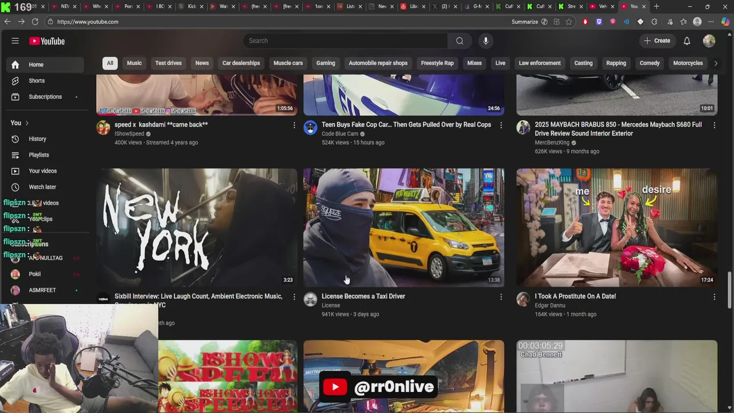The width and height of the screenshot is (734, 413).
Task: Open the date video thumbnail with roses
Action: pos(616,228)
